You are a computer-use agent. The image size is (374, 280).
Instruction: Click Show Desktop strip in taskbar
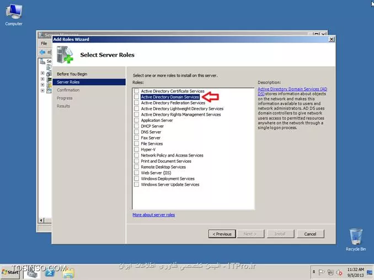[370, 272]
